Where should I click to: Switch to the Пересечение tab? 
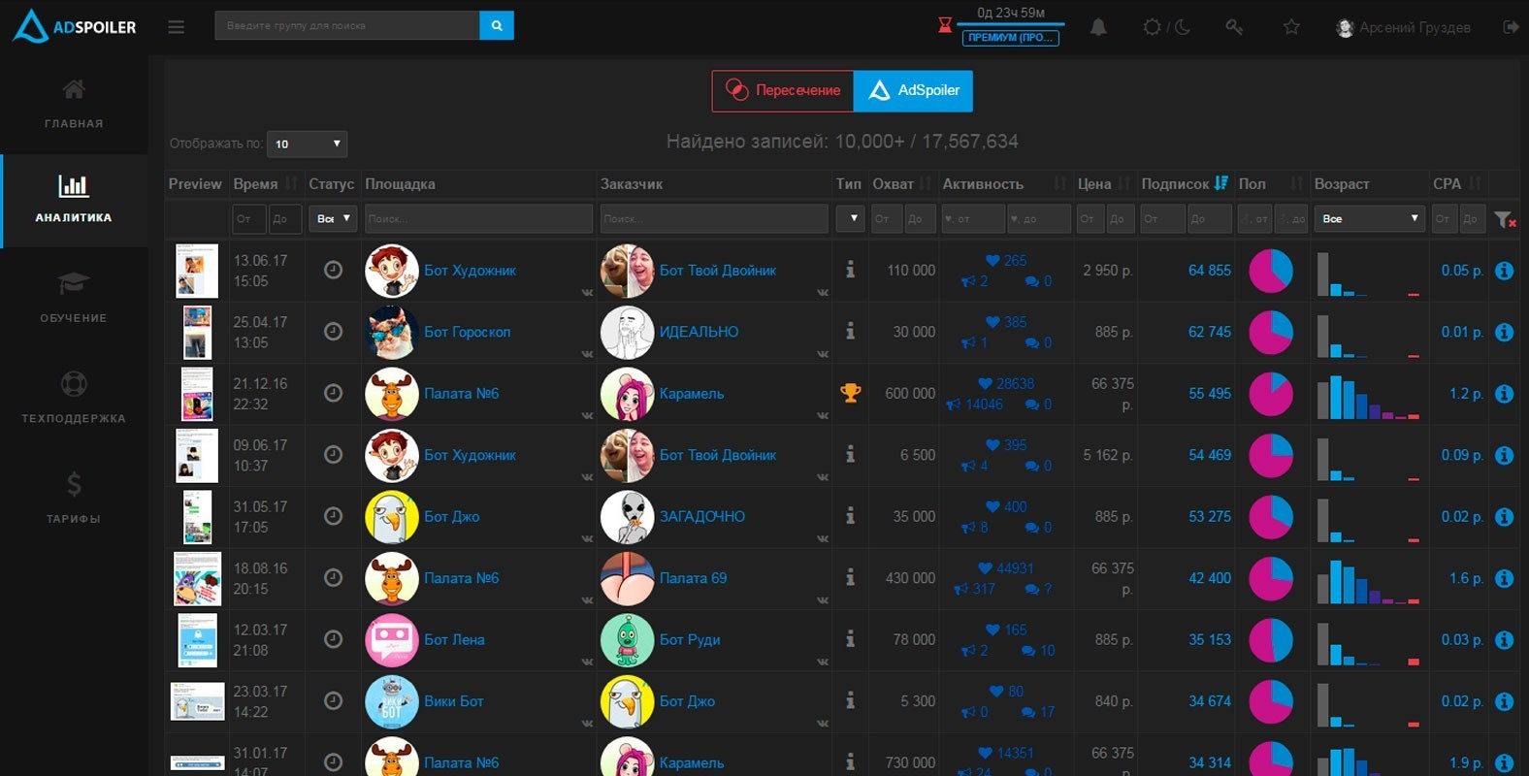pos(783,91)
